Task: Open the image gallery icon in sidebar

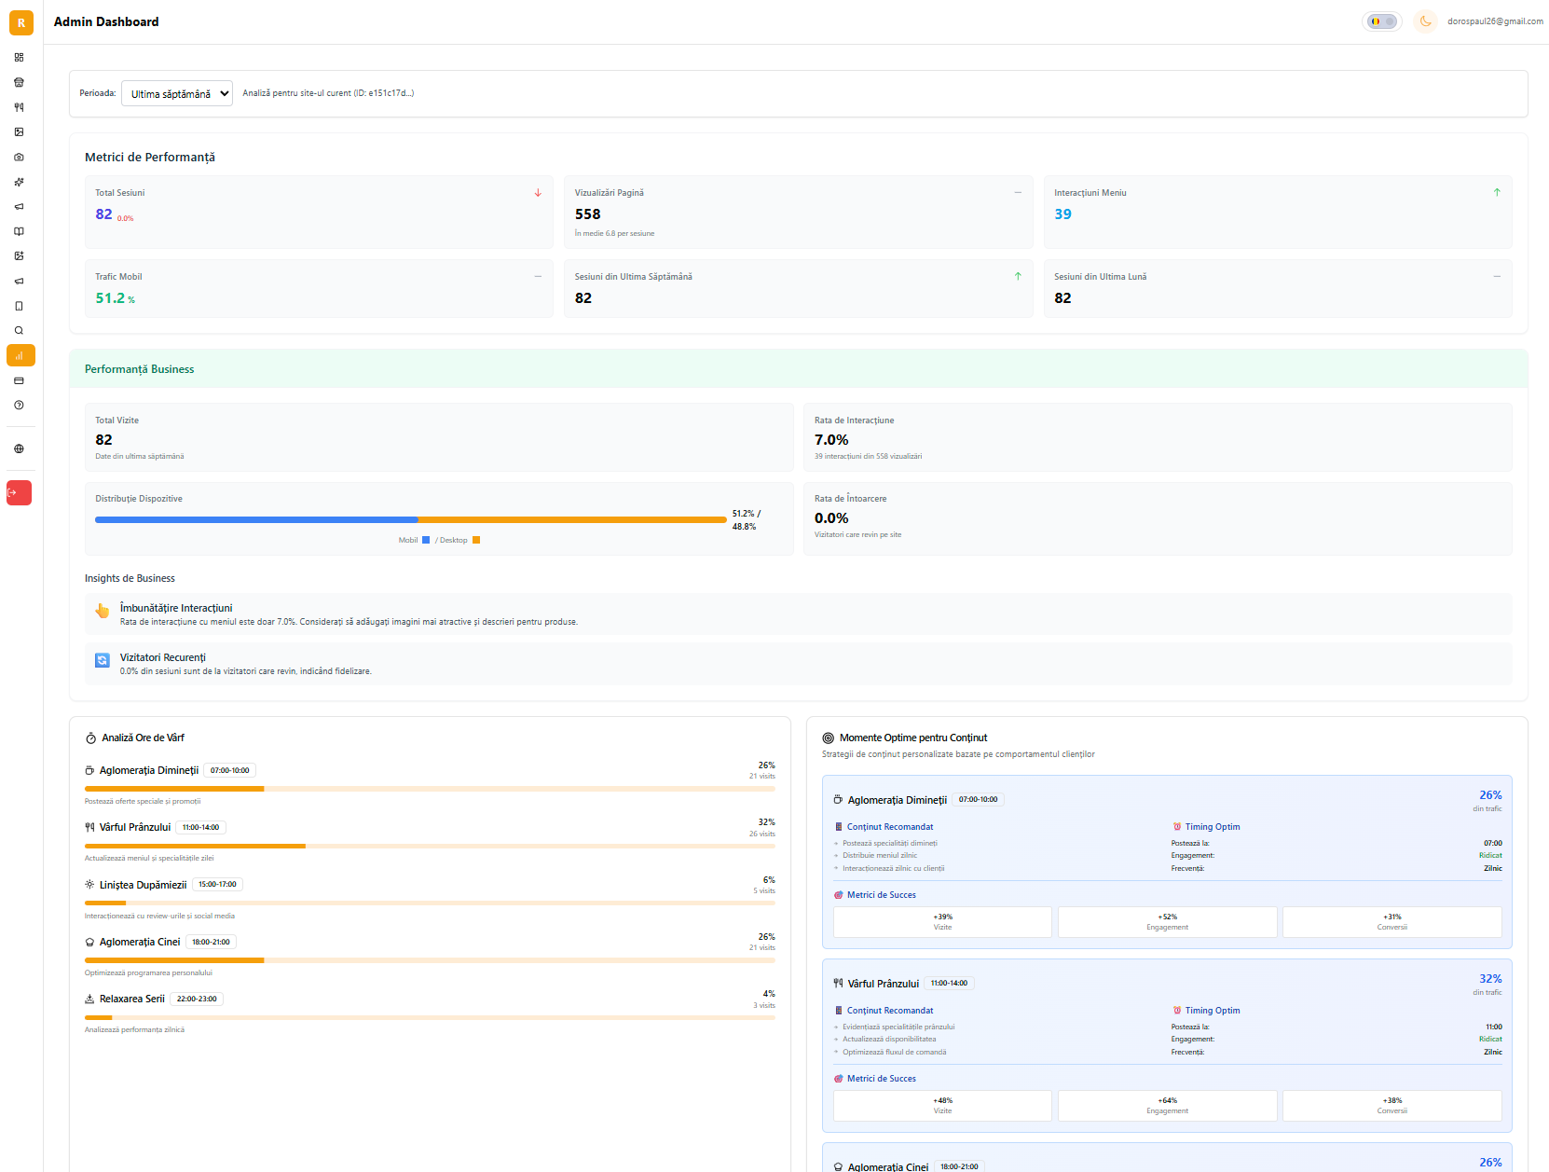Action: click(19, 131)
